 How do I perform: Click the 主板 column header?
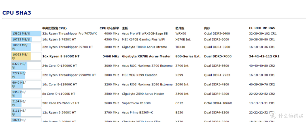click(x=125, y=28)
